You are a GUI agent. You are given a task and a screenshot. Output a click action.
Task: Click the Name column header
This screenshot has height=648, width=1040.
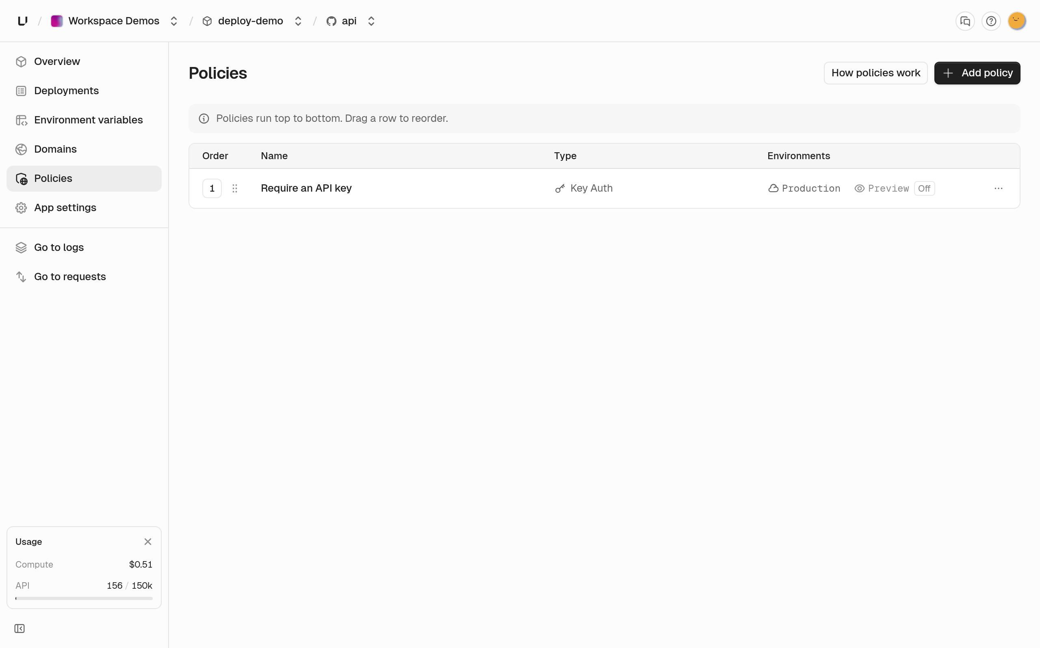click(x=274, y=156)
